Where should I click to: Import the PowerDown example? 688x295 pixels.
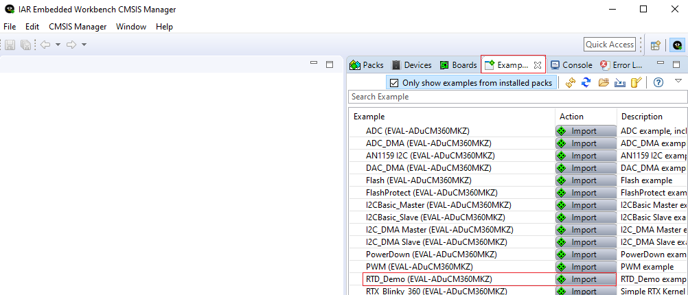point(586,255)
